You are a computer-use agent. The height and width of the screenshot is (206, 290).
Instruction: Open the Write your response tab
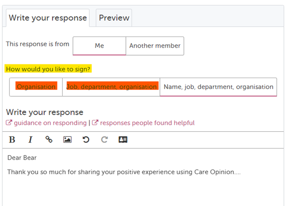coord(48,18)
